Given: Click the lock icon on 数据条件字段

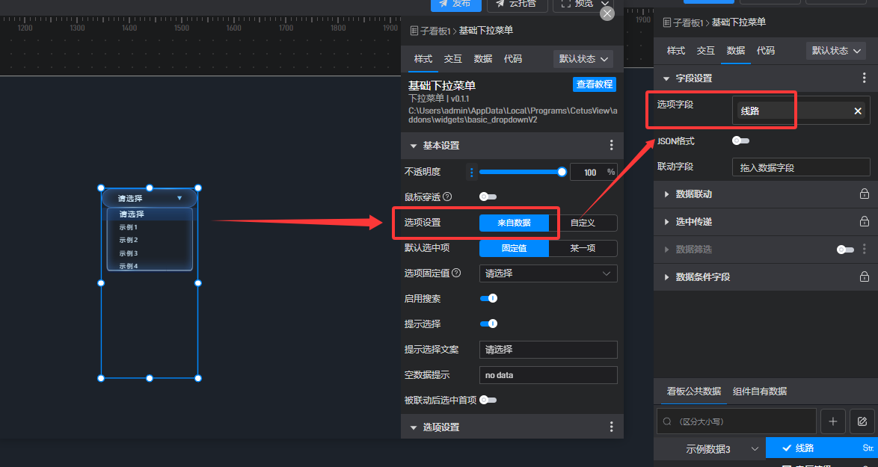Looking at the screenshot, I should 864,276.
